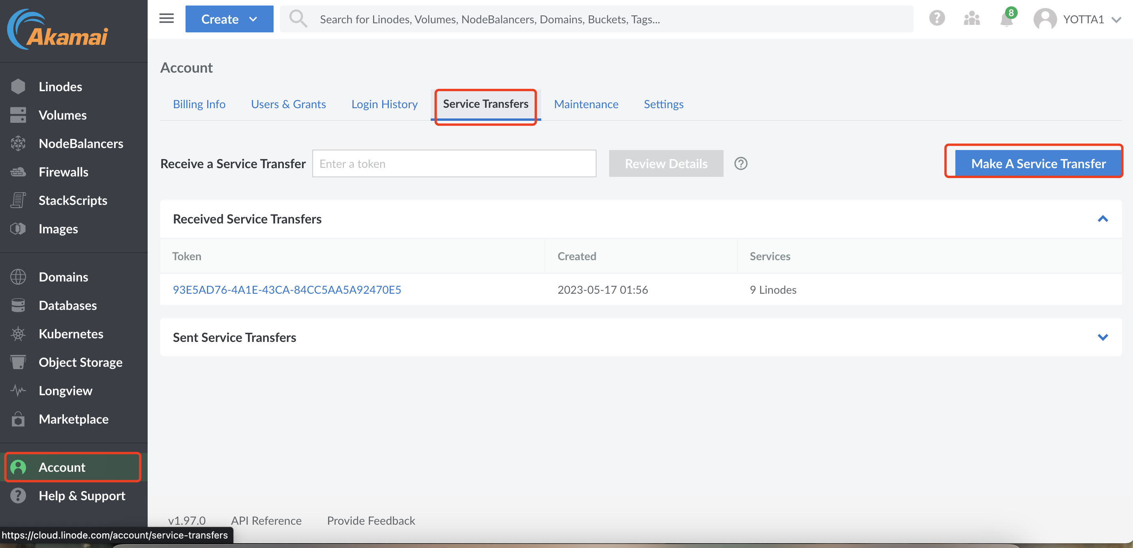Click the Created column header

pyautogui.click(x=577, y=256)
